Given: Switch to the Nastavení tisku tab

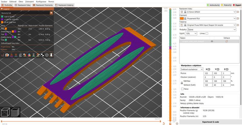Looking at the screenshot, I should (23, 5).
